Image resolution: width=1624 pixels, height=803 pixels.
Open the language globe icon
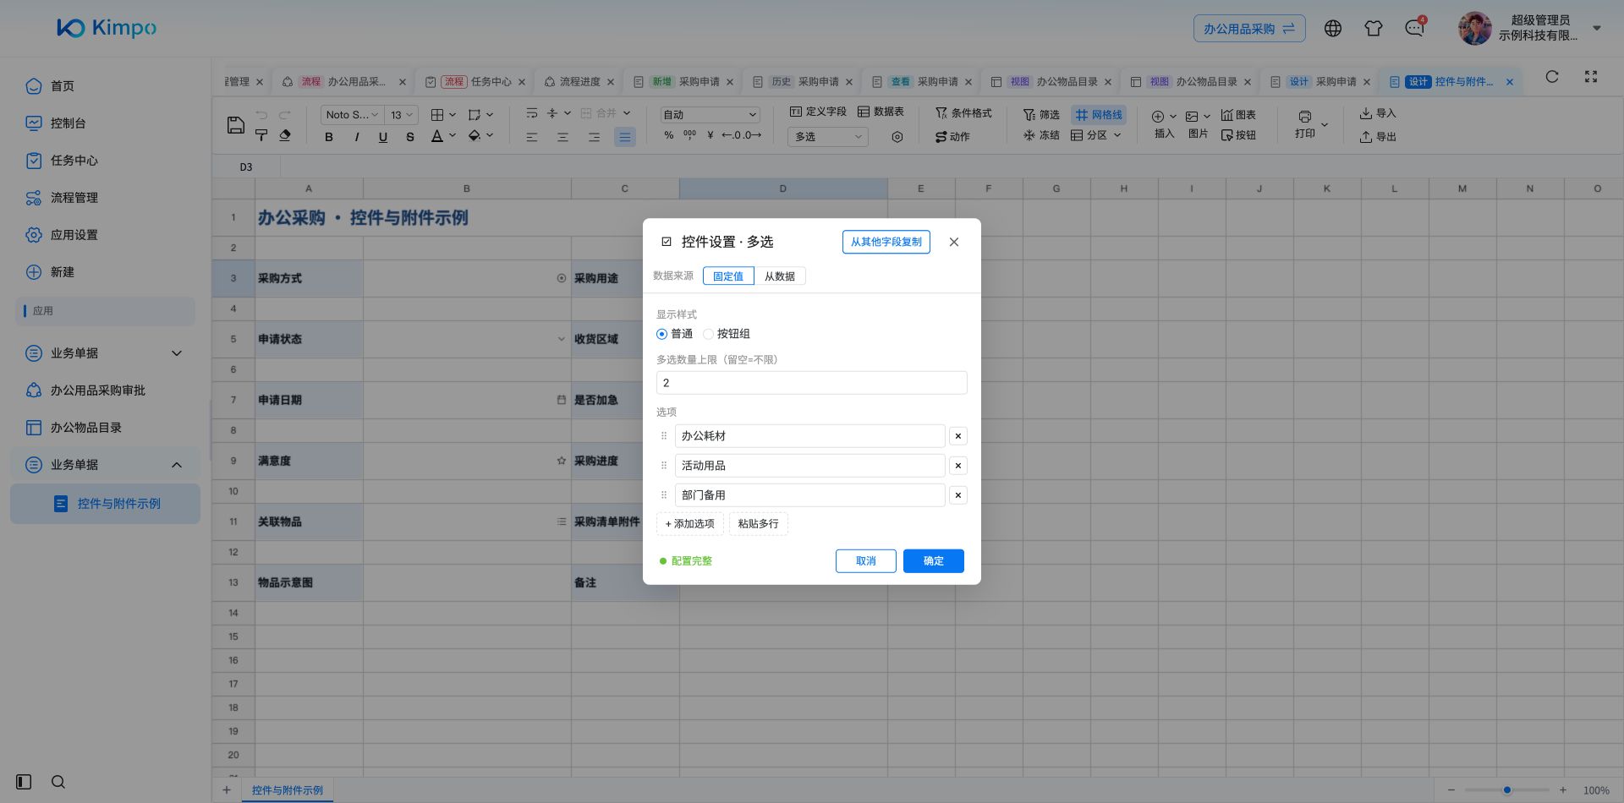tap(1333, 28)
